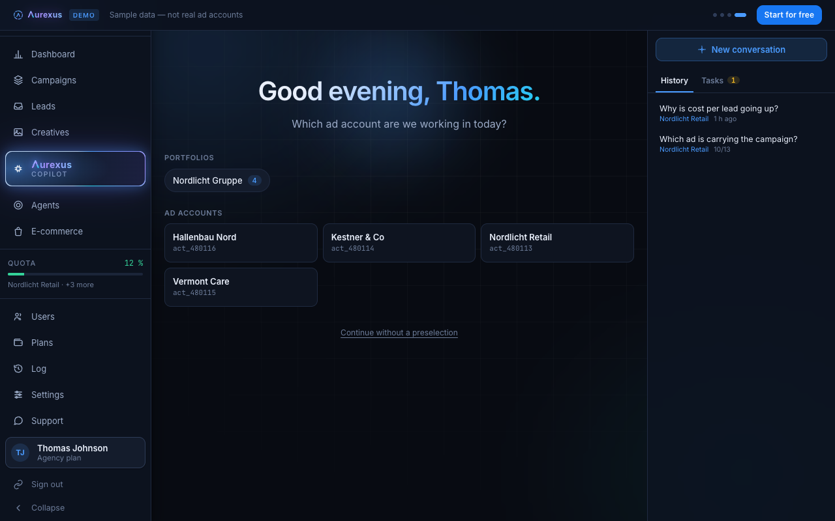Click the Copilot sparkle icon
The width and height of the screenshot is (835, 521).
pyautogui.click(x=18, y=169)
